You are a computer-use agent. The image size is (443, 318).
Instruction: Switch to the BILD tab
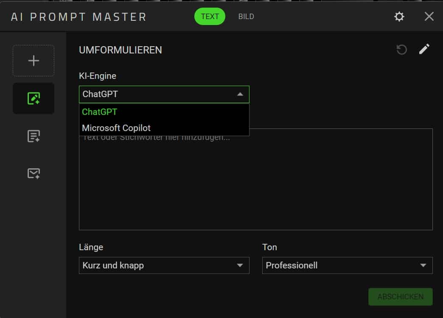246,17
